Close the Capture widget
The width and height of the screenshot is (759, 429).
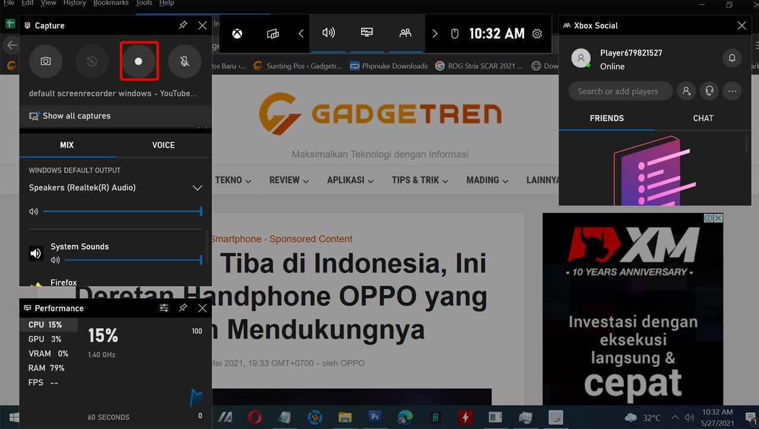coord(202,25)
